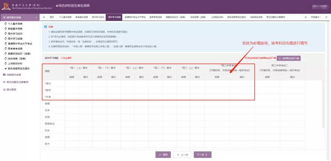The image size is (331, 161).
Task: Click the tab scroll-right double arrow icon
Action: click(305, 17)
